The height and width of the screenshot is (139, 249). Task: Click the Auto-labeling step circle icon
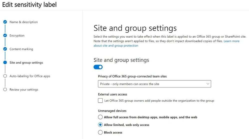tap(5, 76)
